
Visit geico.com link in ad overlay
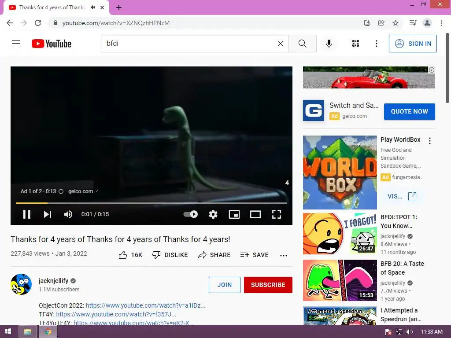click(83, 191)
